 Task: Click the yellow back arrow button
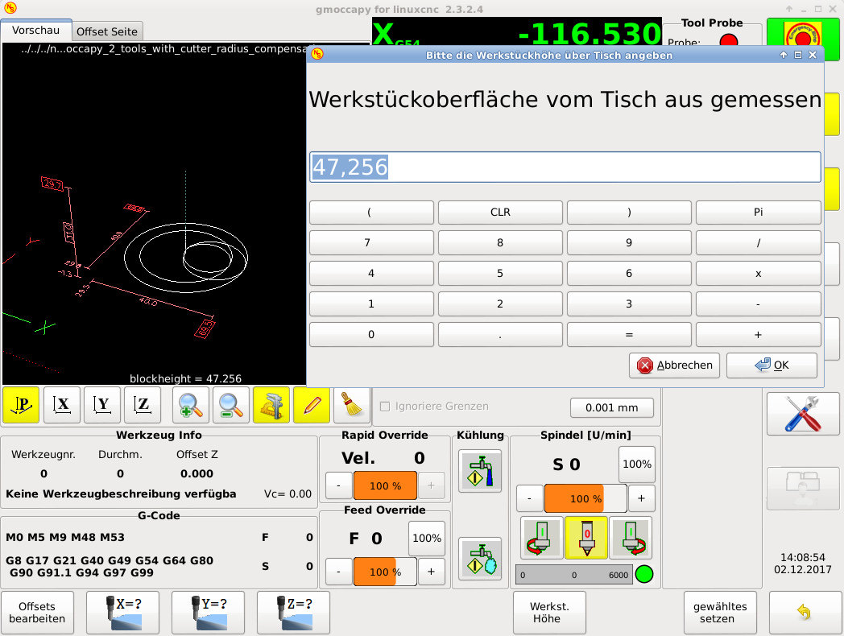804,613
